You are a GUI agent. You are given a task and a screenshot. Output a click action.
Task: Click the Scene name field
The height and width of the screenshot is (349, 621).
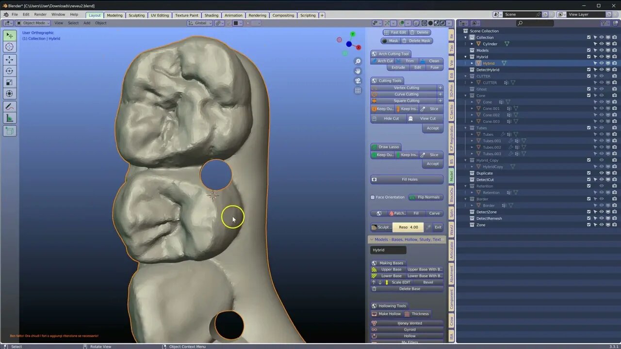pyautogui.click(x=519, y=15)
